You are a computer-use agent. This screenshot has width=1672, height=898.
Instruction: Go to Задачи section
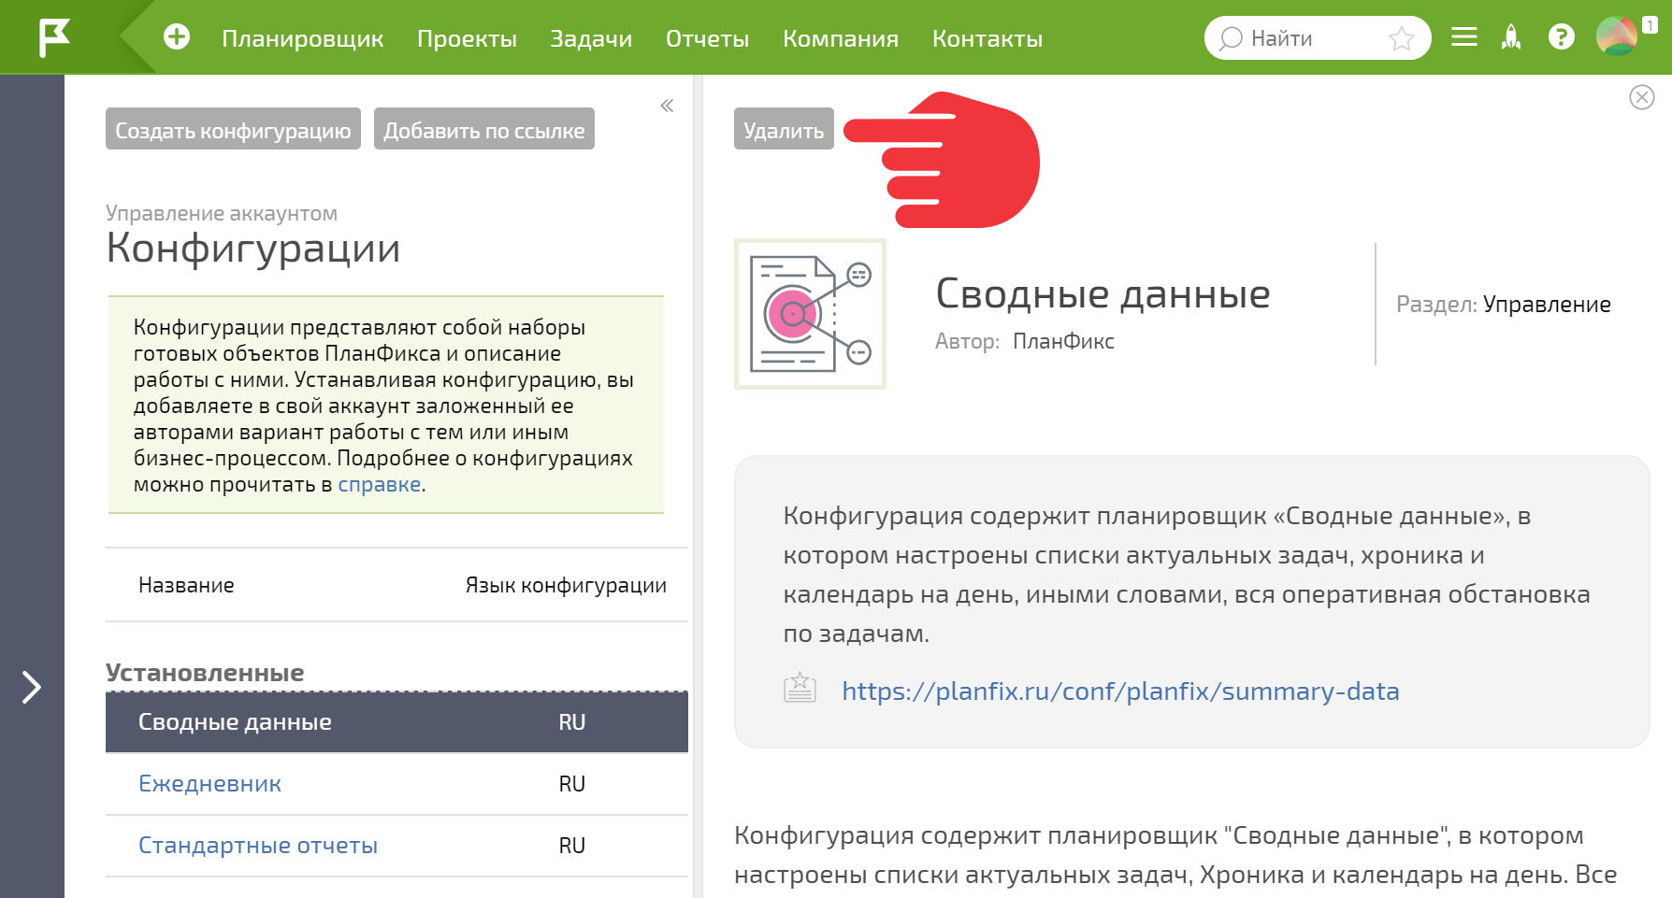point(591,38)
